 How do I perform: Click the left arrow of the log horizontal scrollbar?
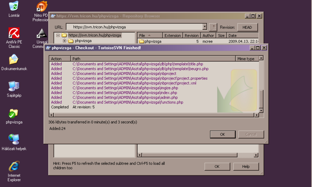click(52, 115)
